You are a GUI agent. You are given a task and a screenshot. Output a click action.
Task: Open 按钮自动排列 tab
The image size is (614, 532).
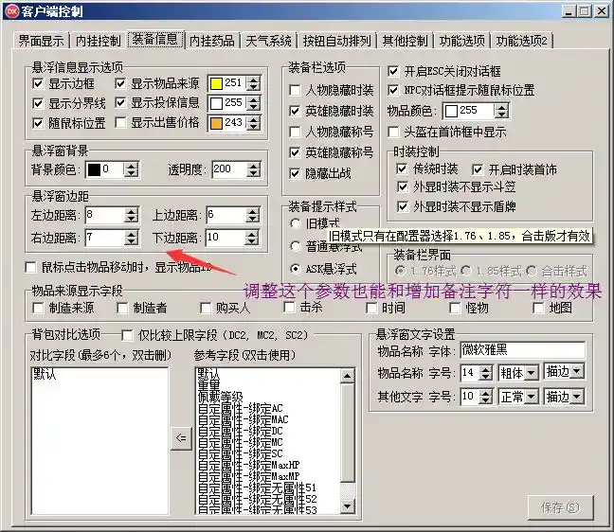coord(336,41)
